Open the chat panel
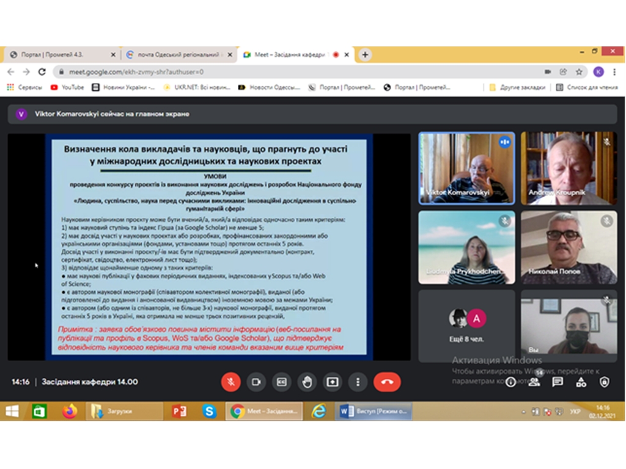The height and width of the screenshot is (469, 626). [558, 382]
